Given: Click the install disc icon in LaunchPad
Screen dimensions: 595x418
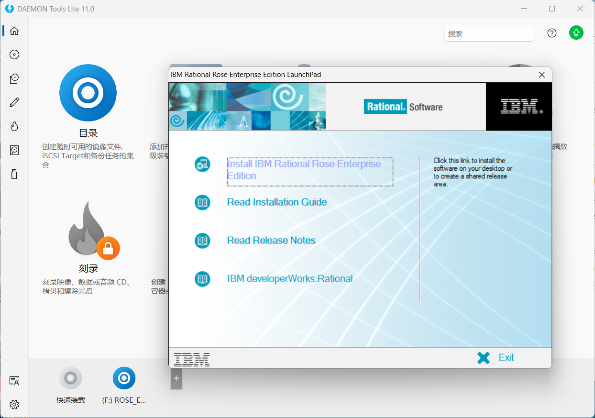Looking at the screenshot, I should coord(202,164).
